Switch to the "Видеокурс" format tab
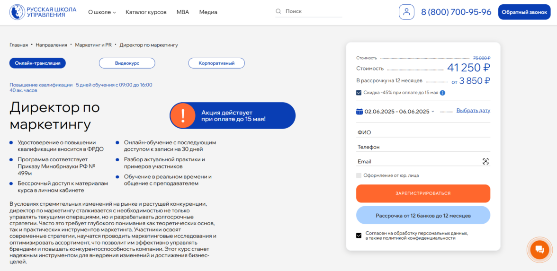Viewport: 557px width, 271px height. (127, 63)
